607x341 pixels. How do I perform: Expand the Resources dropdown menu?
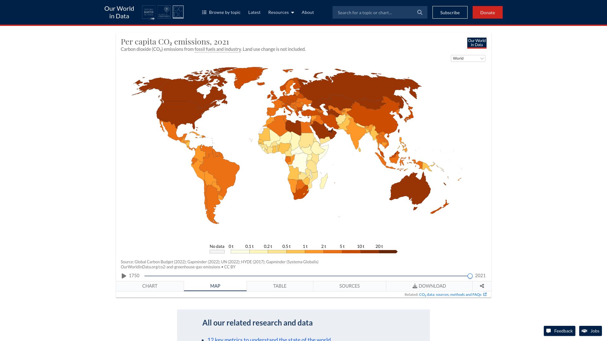[281, 12]
